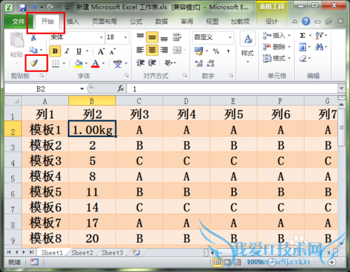Switch to the 页面布局 tab
The image size is (350, 272).
coord(104,22)
